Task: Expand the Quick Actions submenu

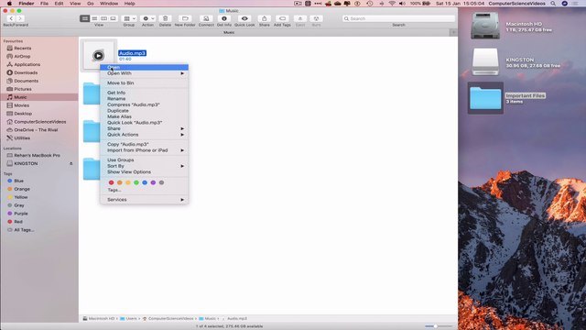Action: tap(145, 135)
